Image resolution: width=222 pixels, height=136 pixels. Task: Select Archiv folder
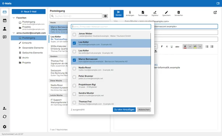[29, 57]
